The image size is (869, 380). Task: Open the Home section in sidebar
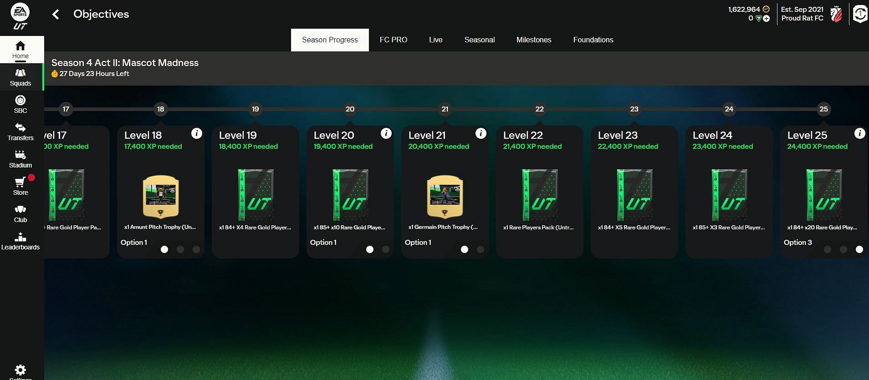pos(20,50)
